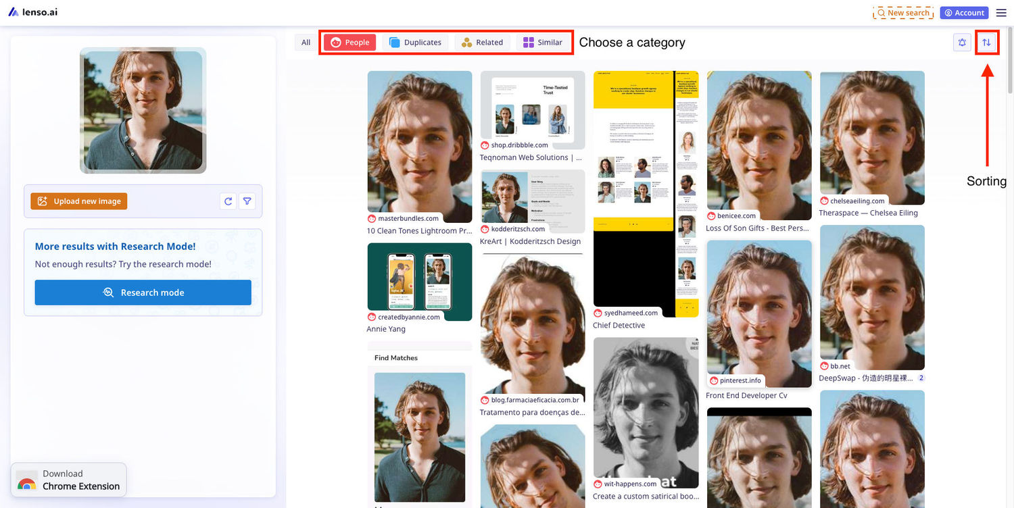Open the chelseaeiling.com result image
The image size is (1014, 508).
872,138
